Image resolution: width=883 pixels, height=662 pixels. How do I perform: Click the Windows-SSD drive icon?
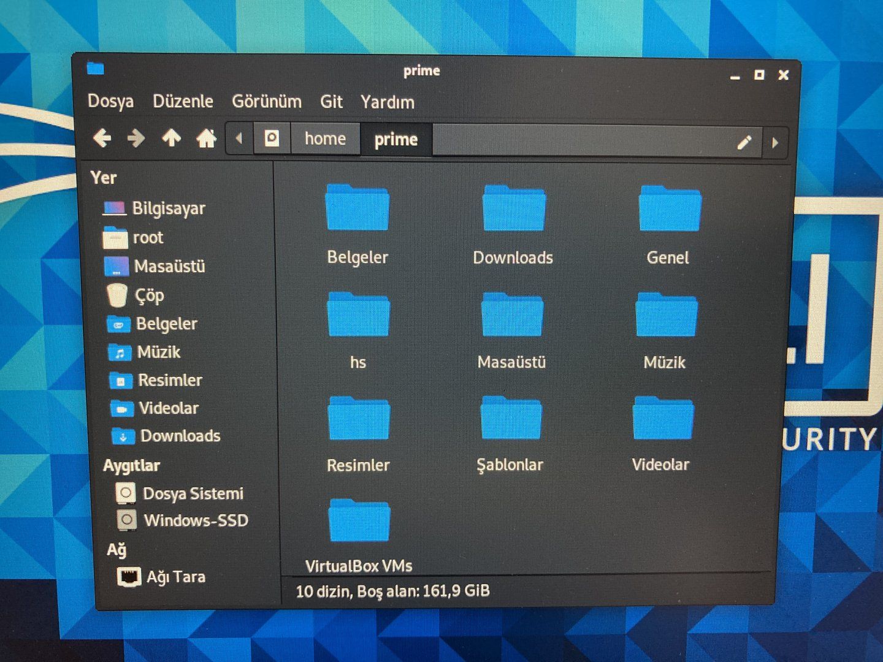[126, 520]
